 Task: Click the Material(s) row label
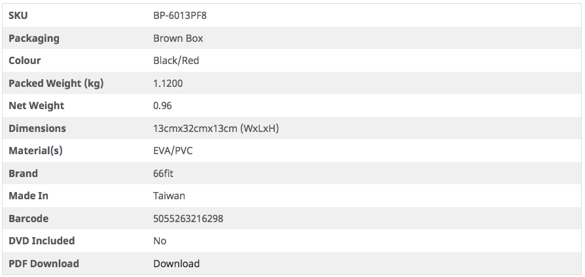35,151
